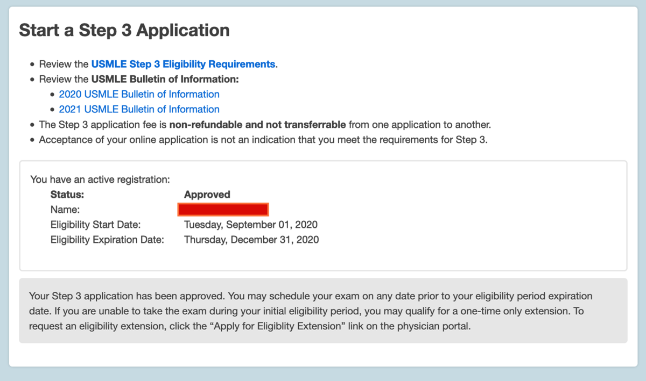
Task: Click the date "Tuesday, September 01, 2020"
Action: [251, 225]
